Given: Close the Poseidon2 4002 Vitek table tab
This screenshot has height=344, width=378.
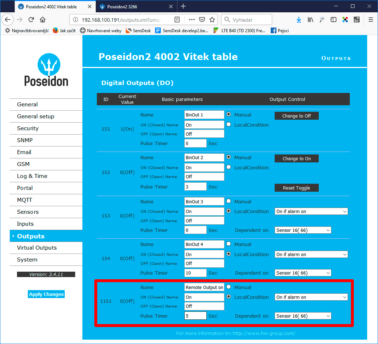Looking at the screenshot, I should [x=89, y=7].
